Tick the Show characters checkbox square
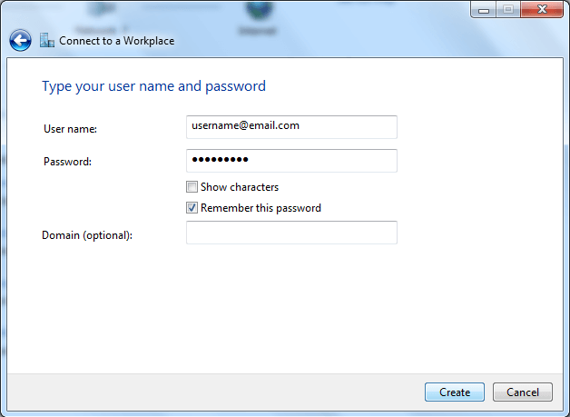 (192, 187)
